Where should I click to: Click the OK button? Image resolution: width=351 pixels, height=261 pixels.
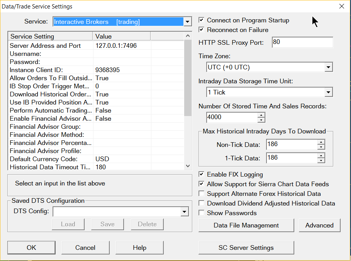pyautogui.click(x=31, y=248)
